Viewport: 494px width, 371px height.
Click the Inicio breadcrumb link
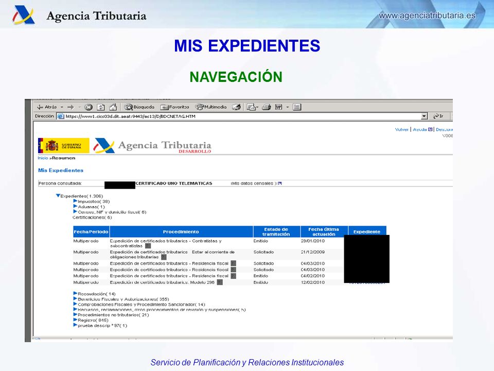43,158
